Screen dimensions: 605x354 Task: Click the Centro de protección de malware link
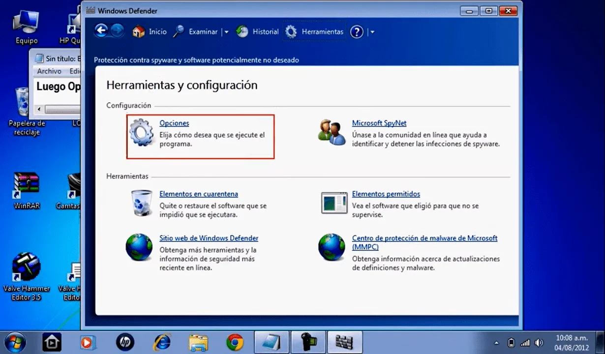point(424,238)
